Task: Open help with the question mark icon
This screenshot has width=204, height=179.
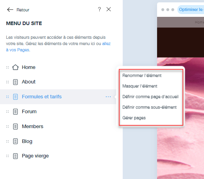Action: [99, 9]
